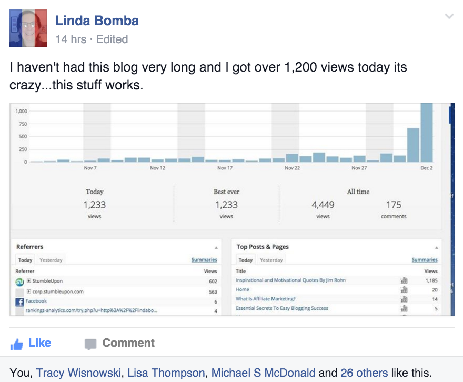The height and width of the screenshot is (382, 463).
Task: Expand the corp.stumbleupon.com referrer entry
Action: [28, 291]
